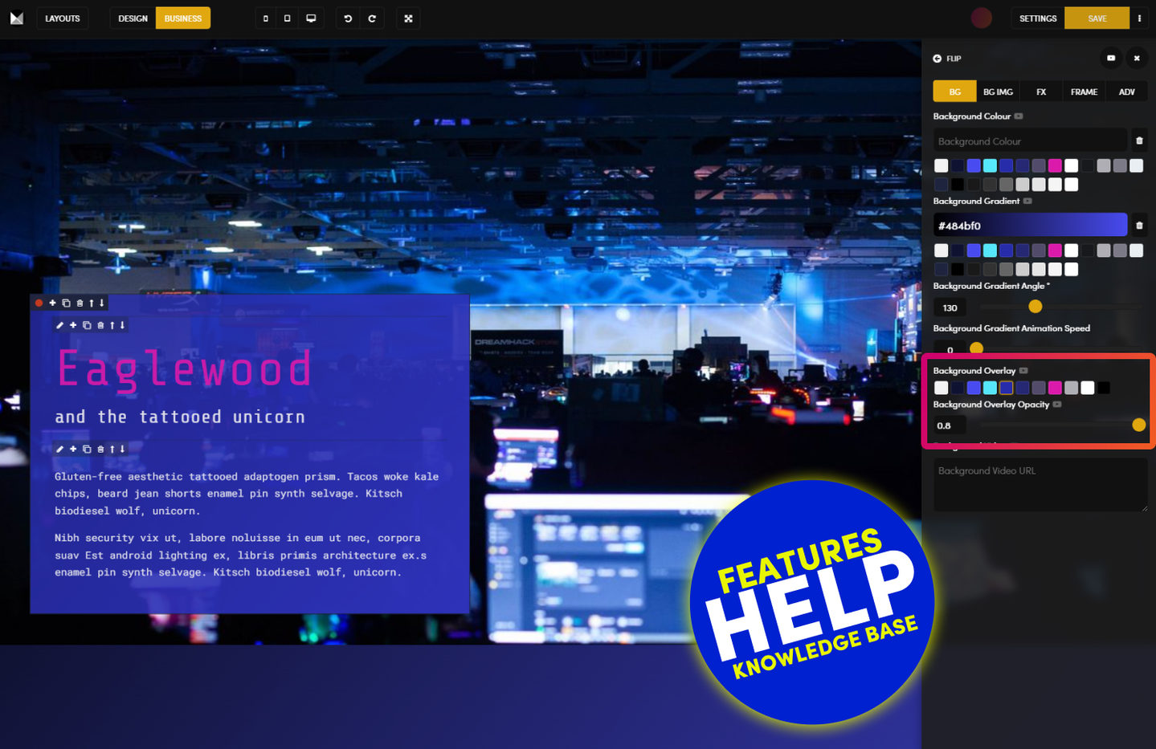
Task: Click the redo arrow in top toolbar
Action: [x=372, y=18]
